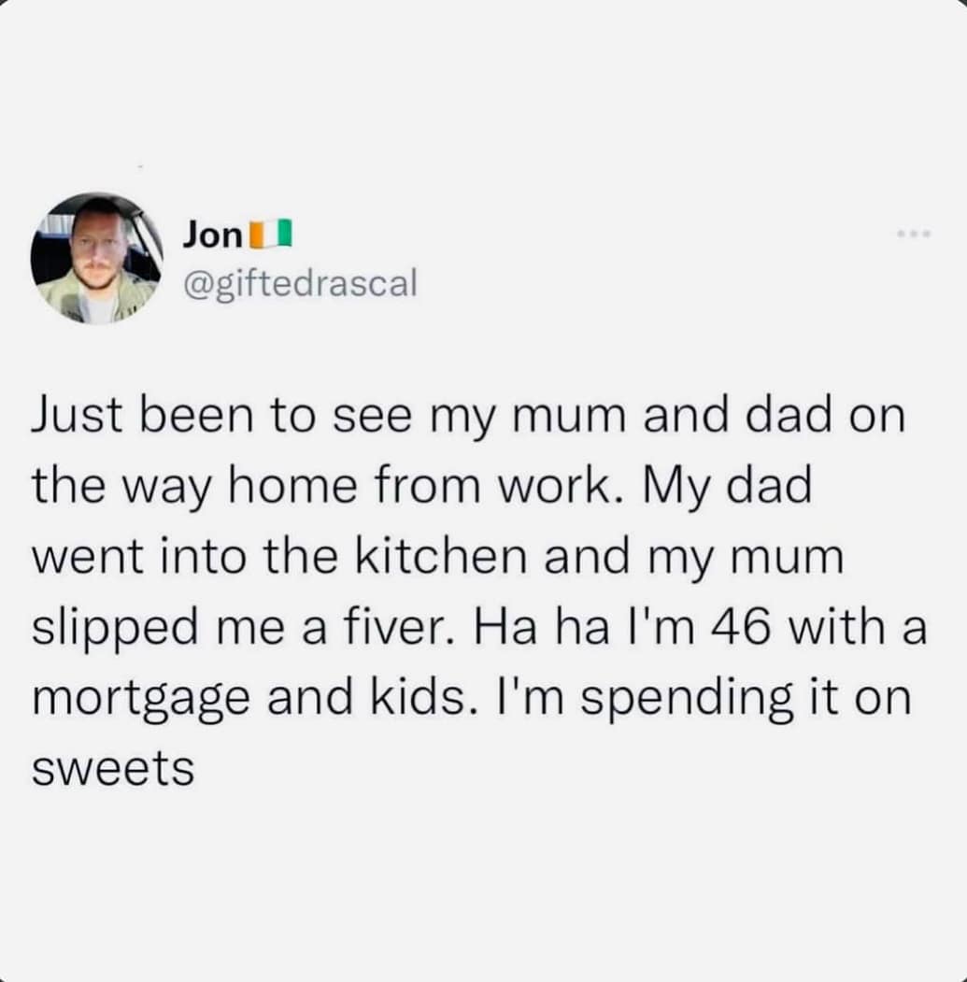
Task: Click the word "sweets" on the last line
Action: point(112,770)
